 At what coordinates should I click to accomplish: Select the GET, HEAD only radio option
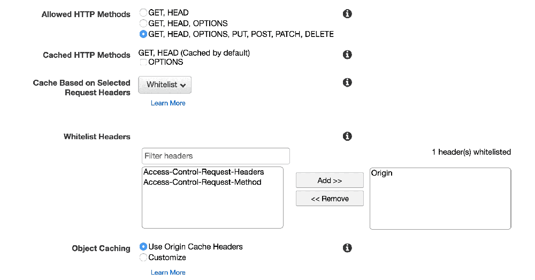143,12
